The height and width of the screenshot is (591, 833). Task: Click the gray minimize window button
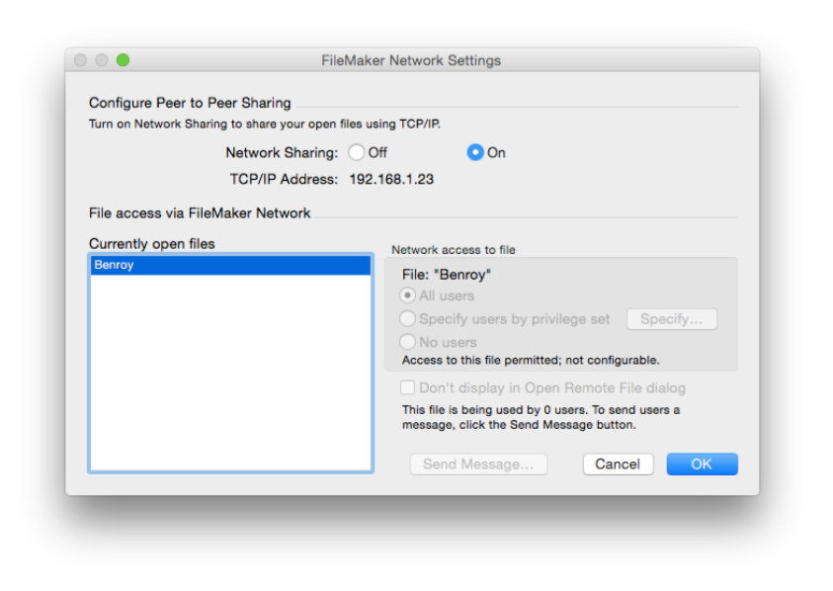coord(102,60)
